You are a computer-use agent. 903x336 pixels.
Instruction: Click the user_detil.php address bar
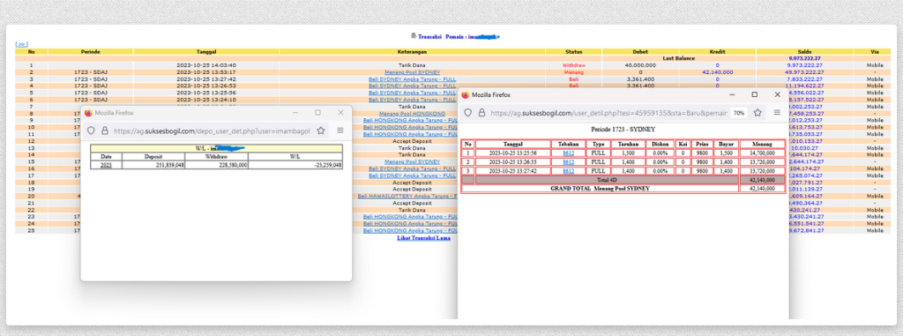coord(608,113)
